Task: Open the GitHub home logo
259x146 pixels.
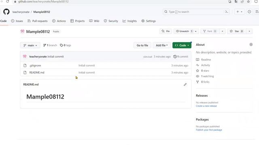Action: point(6,12)
